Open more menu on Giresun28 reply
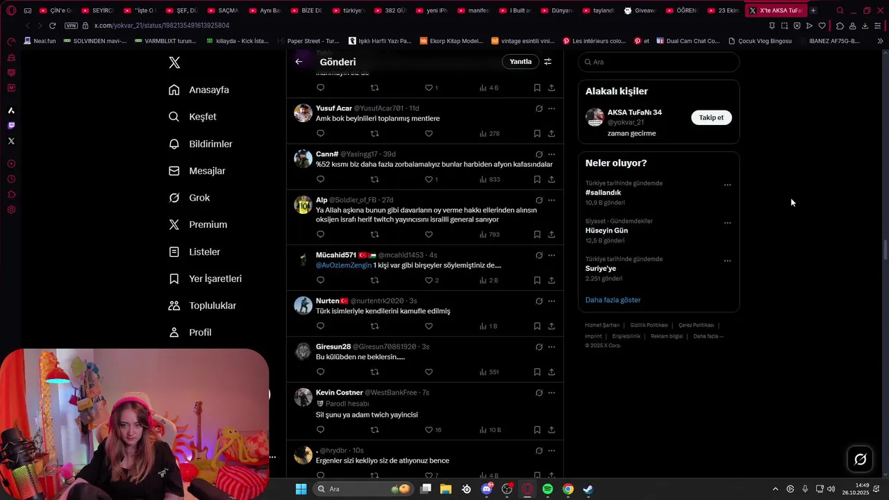 point(551,347)
